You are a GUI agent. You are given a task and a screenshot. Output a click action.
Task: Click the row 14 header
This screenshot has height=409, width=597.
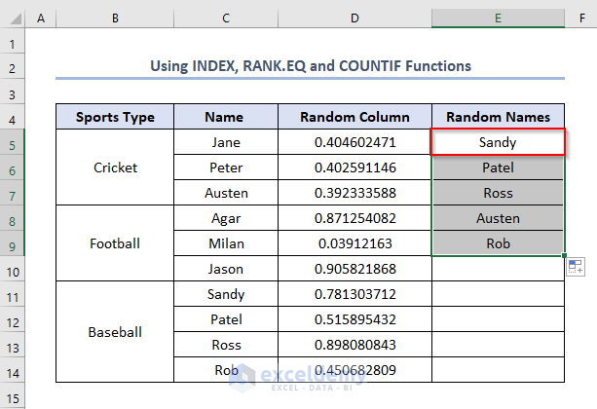coord(13,370)
